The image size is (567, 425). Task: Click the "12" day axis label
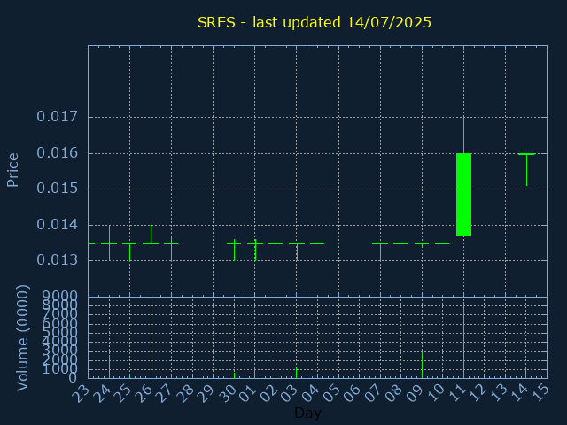pyautogui.click(x=478, y=393)
